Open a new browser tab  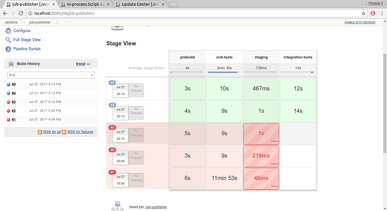(173, 4)
